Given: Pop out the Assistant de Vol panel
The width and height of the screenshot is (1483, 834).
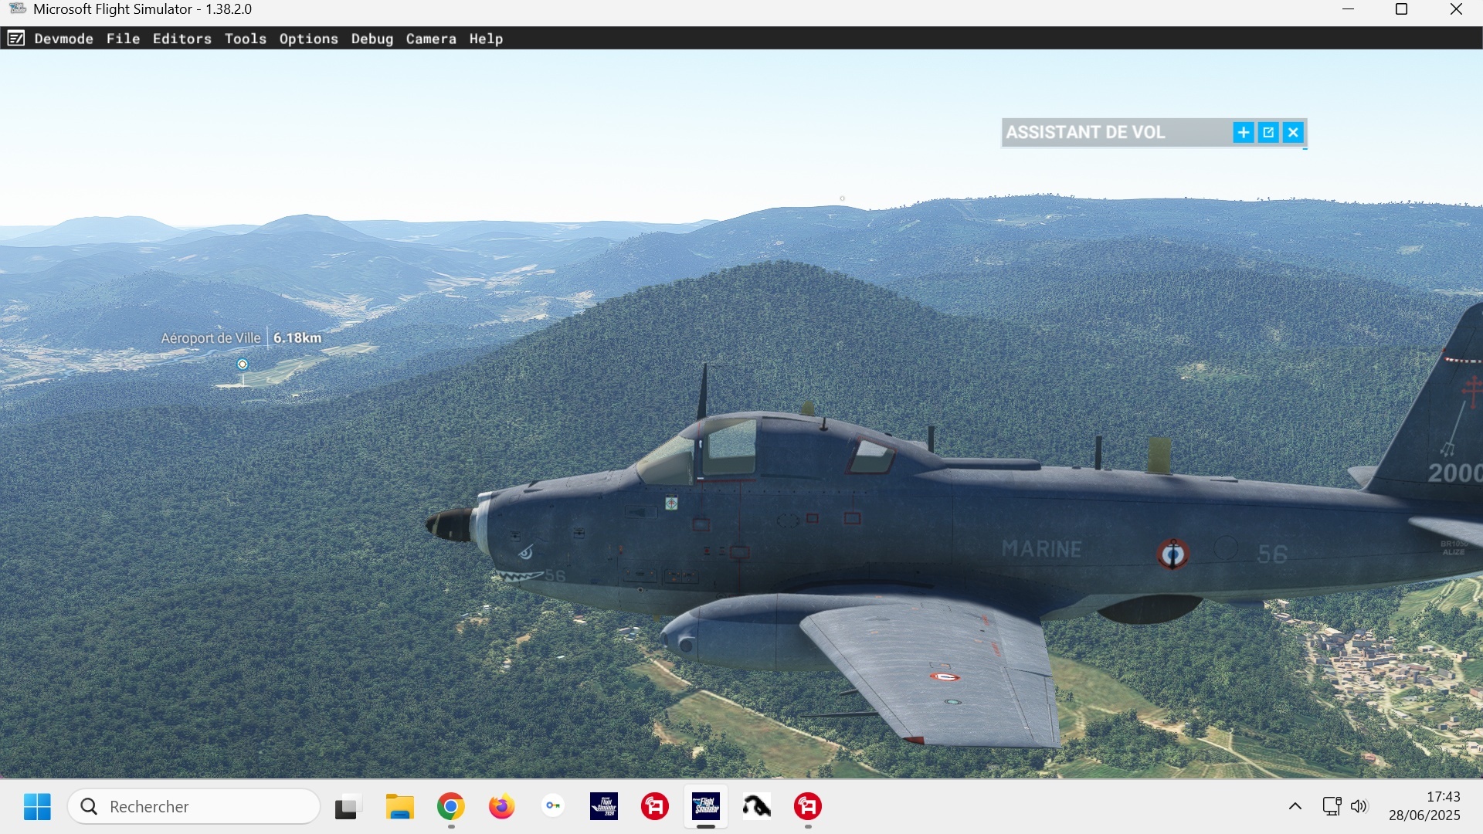Looking at the screenshot, I should (x=1268, y=133).
